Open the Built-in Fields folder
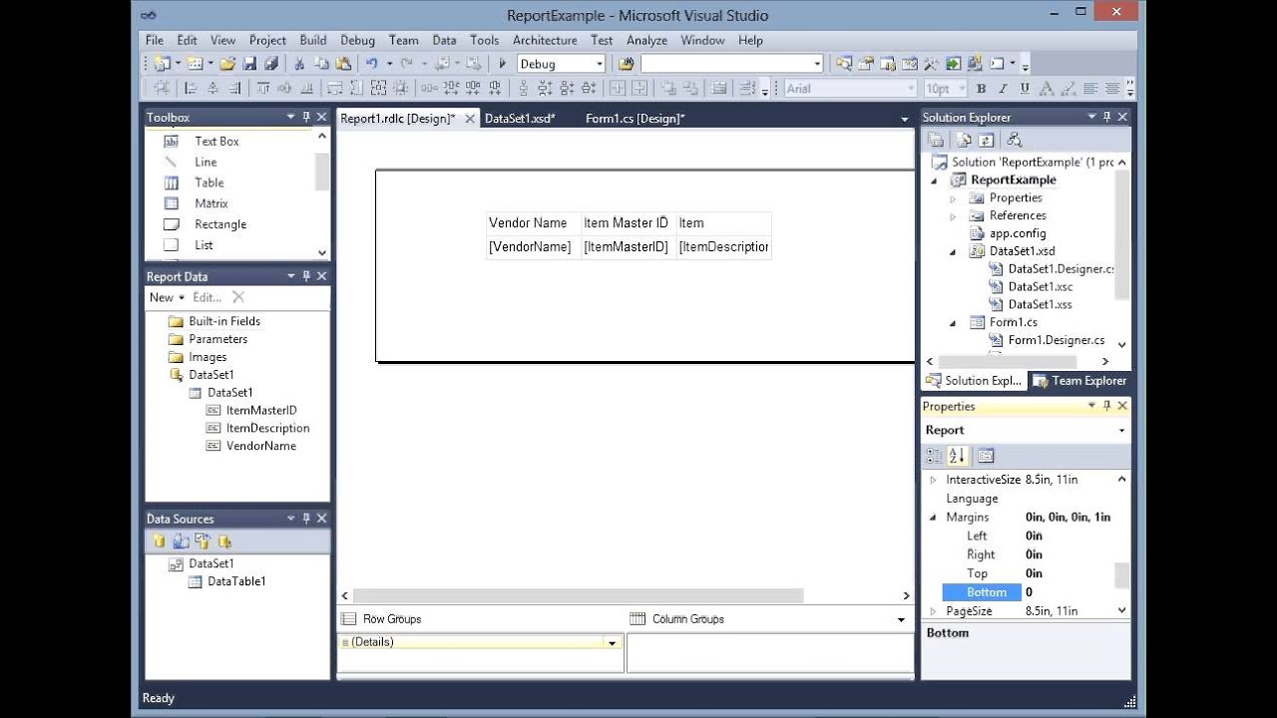Screen dimensions: 1277x718 (x=224, y=321)
